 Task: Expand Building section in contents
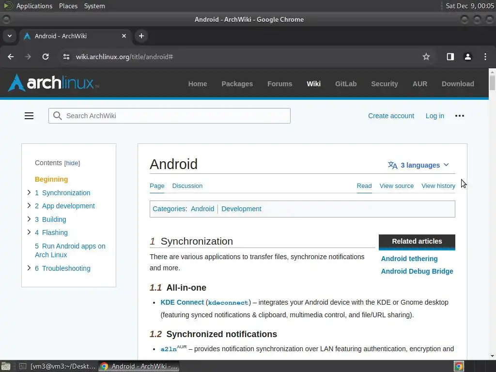(29, 219)
